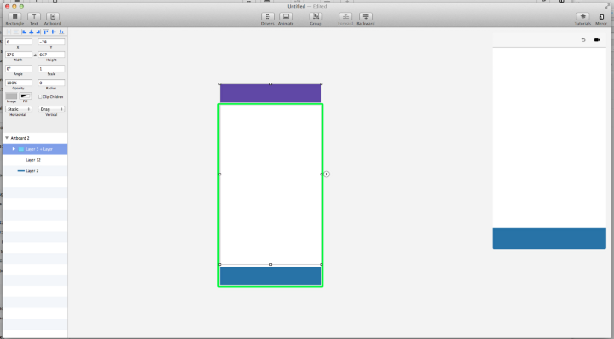
Task: Click the Mirror icon
Action: 601,17
